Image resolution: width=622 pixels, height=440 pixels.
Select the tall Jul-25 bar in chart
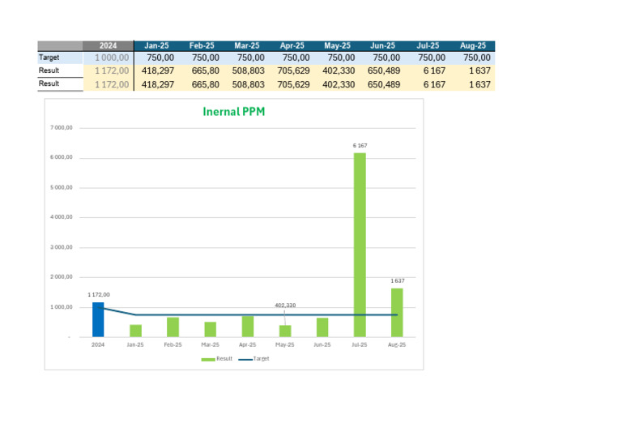tap(360, 246)
